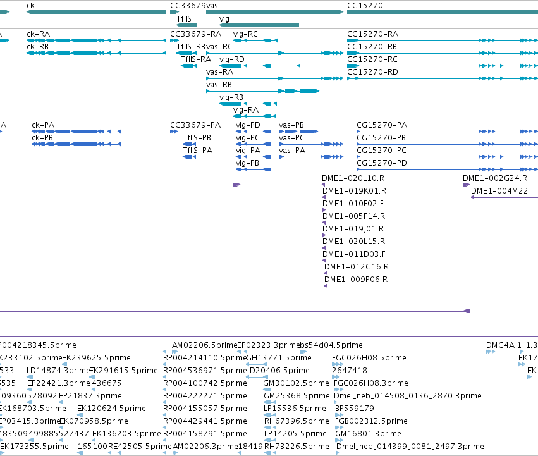Open the CG15270-PD protein label
Image resolution: width=538 pixels, height=456 pixels.
(x=382, y=163)
